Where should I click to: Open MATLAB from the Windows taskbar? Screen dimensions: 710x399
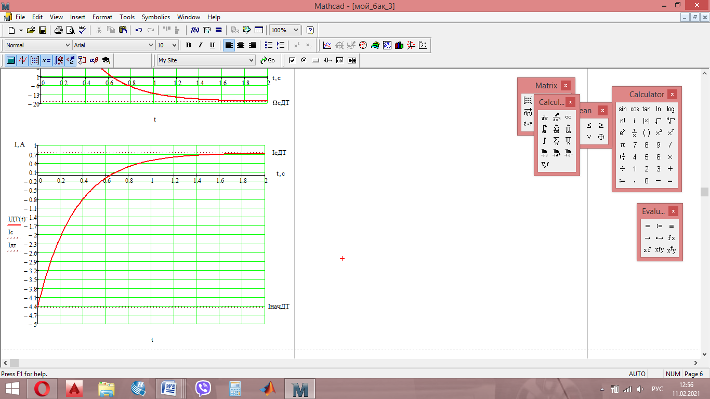268,389
